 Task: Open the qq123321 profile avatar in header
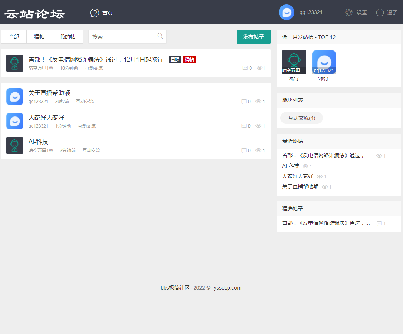tap(286, 12)
